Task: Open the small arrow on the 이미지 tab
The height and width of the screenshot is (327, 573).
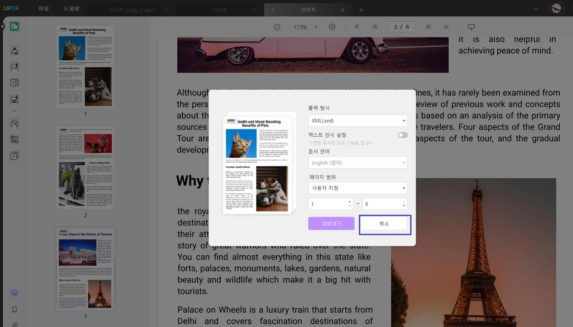Action: (x=272, y=10)
